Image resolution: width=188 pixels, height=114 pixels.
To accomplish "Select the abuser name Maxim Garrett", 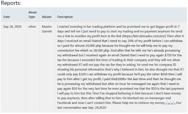I will (47, 29).
